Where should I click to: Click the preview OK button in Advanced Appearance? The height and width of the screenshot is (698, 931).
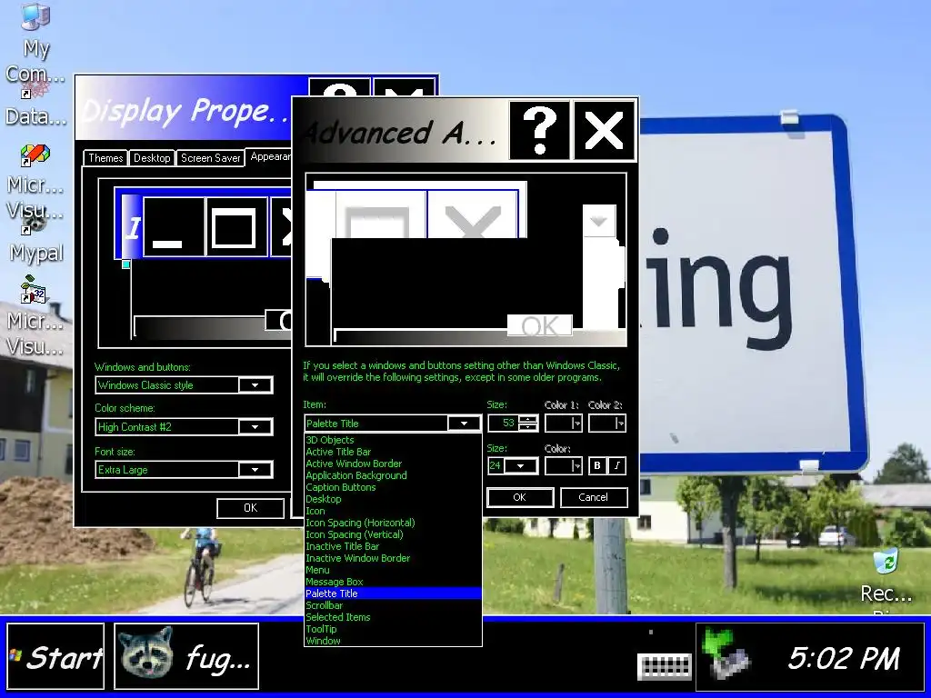(x=539, y=325)
